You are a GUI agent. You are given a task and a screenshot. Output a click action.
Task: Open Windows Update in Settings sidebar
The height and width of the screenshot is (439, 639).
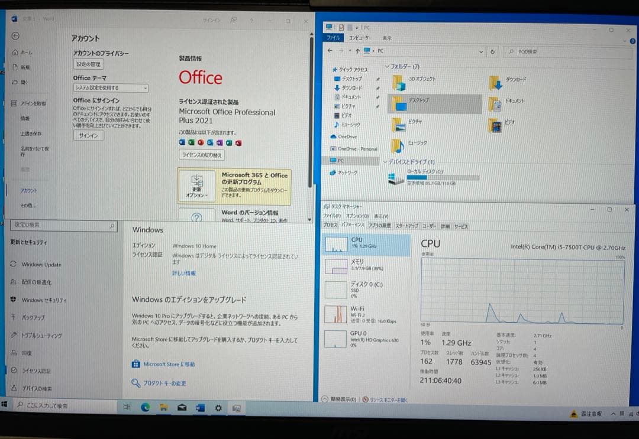point(36,265)
